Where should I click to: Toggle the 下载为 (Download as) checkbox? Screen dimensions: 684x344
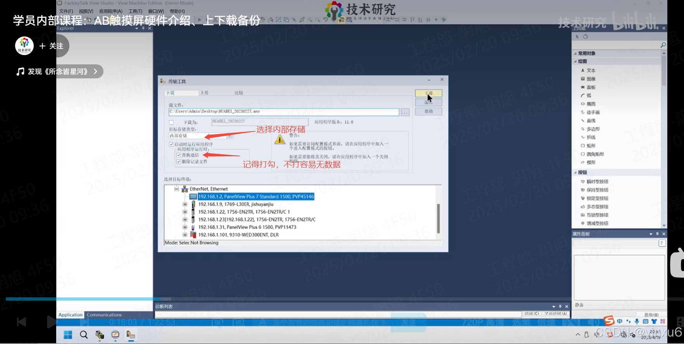tap(171, 123)
